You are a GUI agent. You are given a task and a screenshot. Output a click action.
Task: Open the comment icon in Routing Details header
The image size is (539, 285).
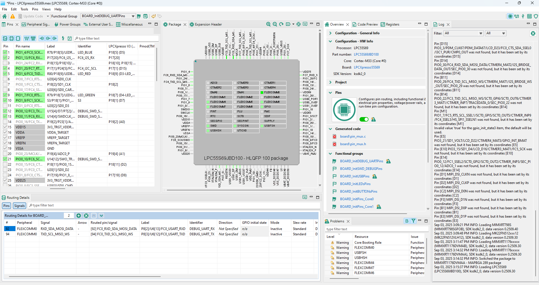pos(305,197)
